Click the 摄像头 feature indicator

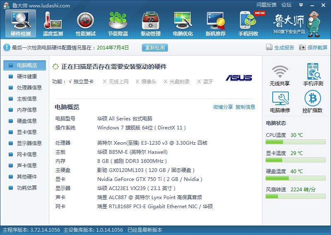tap(146, 82)
